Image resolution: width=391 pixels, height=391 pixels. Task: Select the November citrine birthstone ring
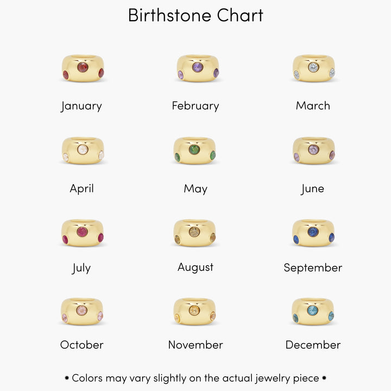[194, 311]
